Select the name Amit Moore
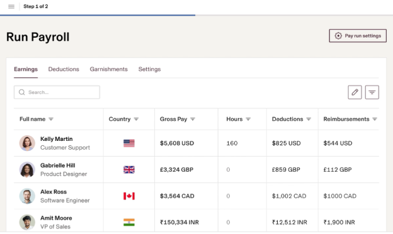393x234 pixels. click(x=56, y=218)
